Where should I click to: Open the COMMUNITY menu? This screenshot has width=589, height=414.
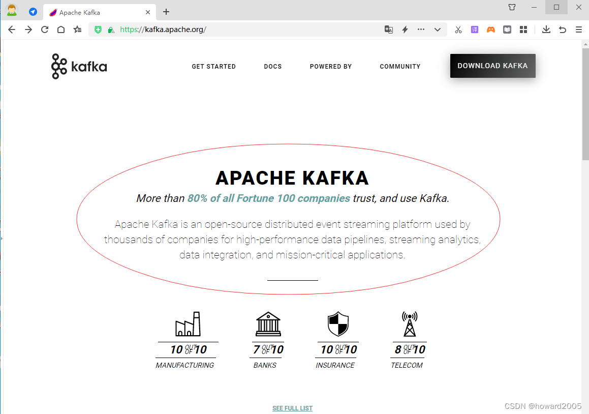(400, 67)
